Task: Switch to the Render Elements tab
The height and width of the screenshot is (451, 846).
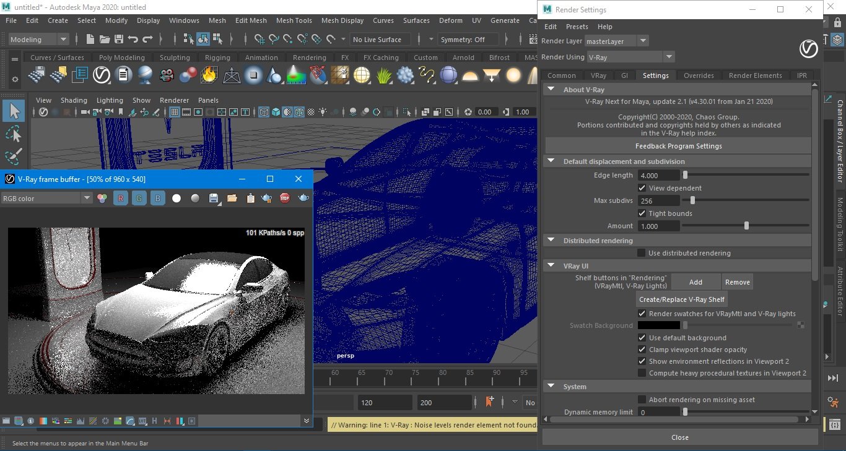Action: point(755,75)
